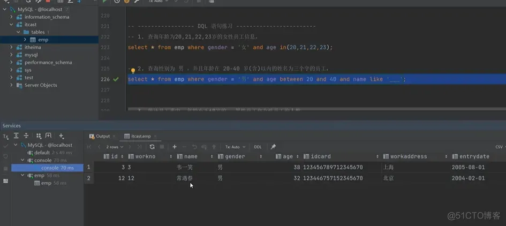Viewport: 506px width, 226px height.
Task: Expand the itheima schema node
Action: [11, 47]
